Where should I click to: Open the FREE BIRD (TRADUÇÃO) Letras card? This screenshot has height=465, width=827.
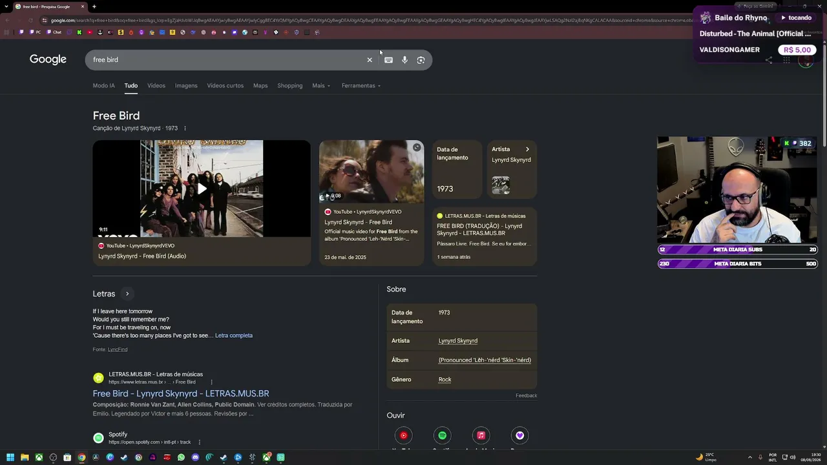click(x=485, y=236)
